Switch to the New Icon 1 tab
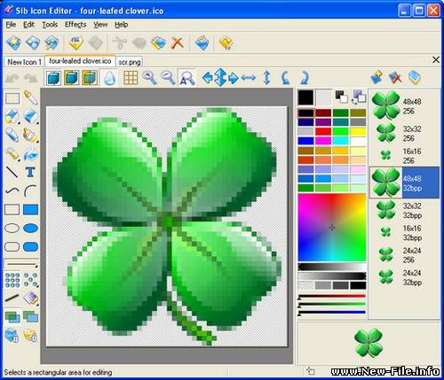Viewport: 444px width, 380px height. point(24,62)
